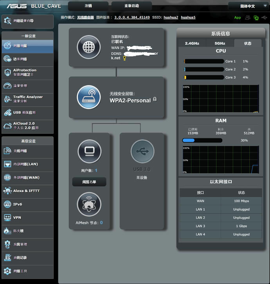This screenshot has height=284, width=270.
Task: Click the wireless router icon
Action: click(89, 97)
